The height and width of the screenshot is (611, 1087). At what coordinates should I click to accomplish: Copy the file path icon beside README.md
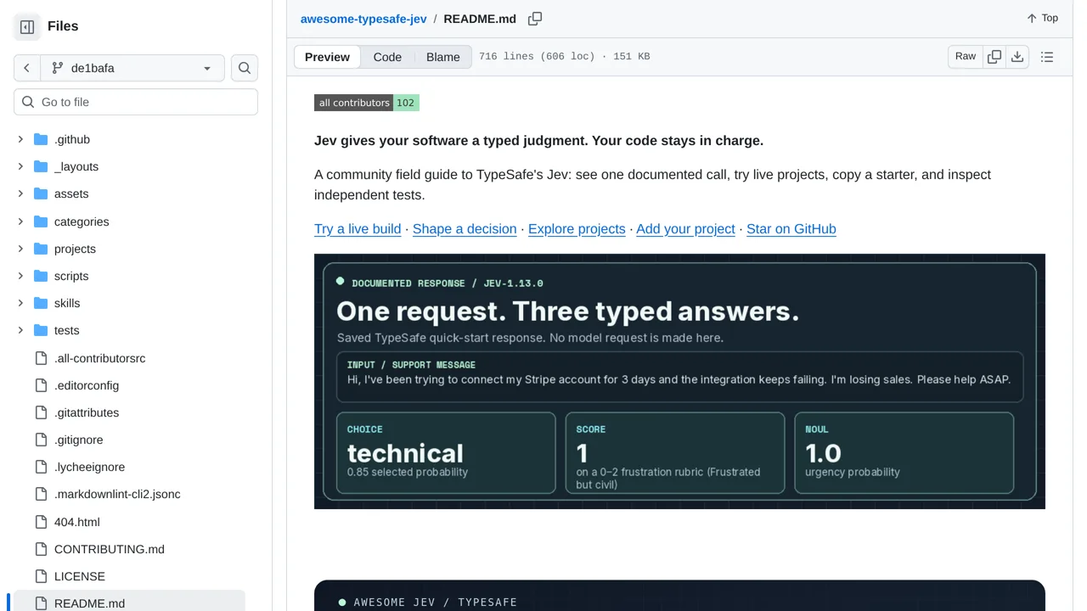pos(535,19)
